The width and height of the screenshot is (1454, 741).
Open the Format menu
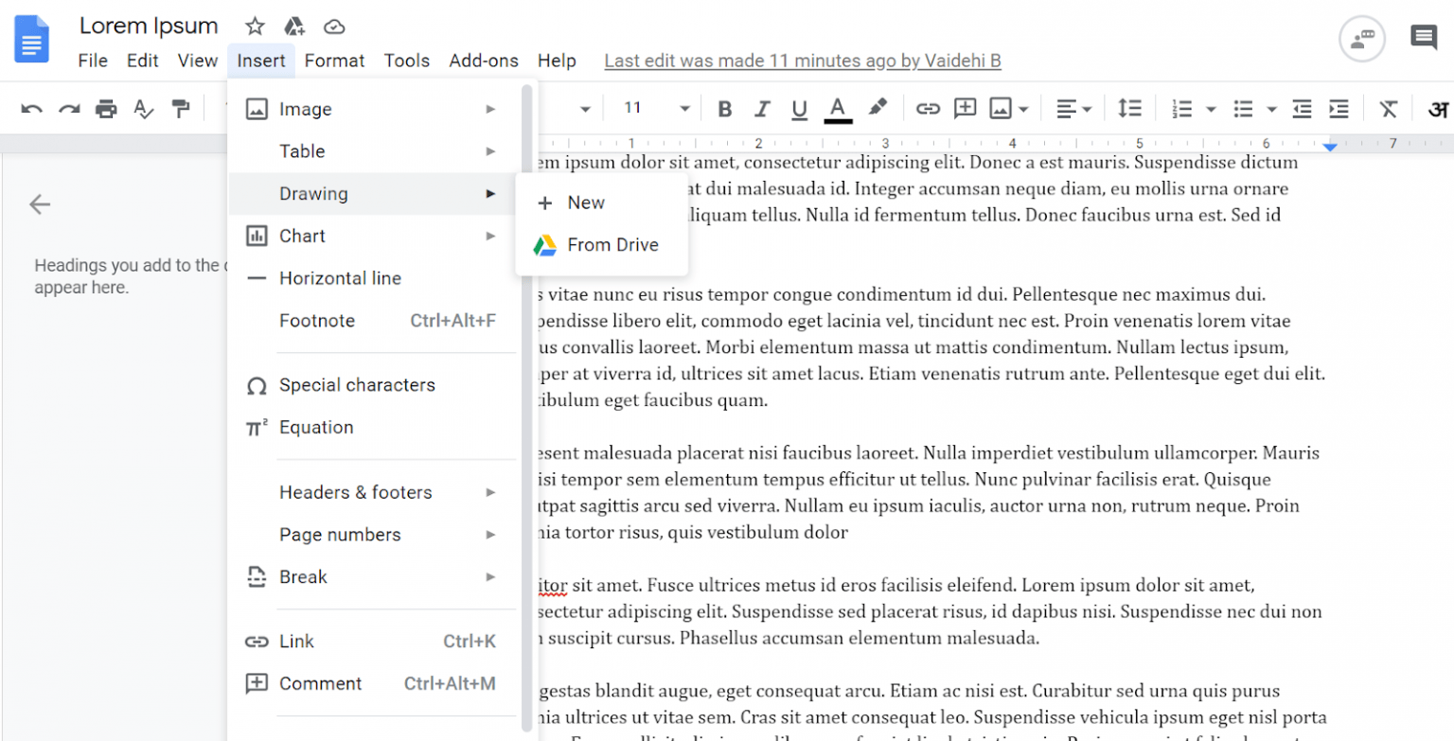tap(335, 60)
